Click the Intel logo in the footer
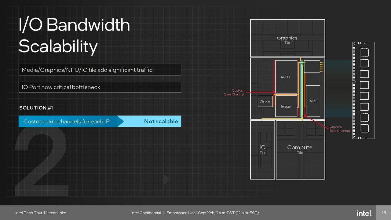391x220 pixels. [x=364, y=213]
